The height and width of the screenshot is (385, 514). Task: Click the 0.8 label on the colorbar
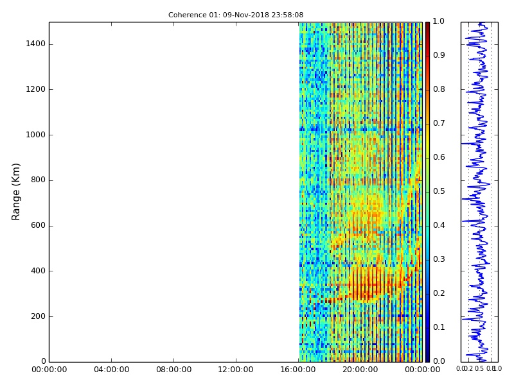[439, 89]
